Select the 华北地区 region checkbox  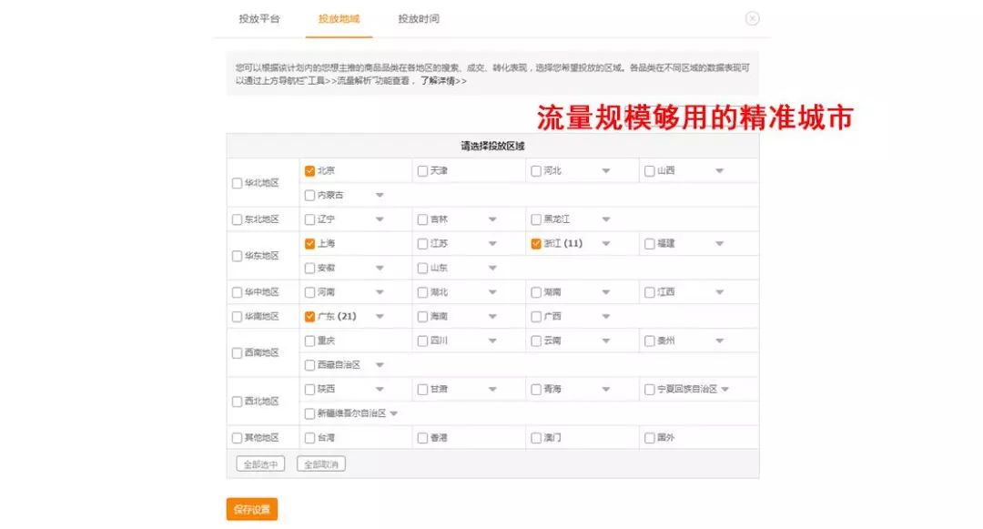pyautogui.click(x=236, y=182)
